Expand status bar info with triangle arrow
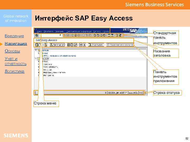Screen dimensions: 190x142 [106, 93]
